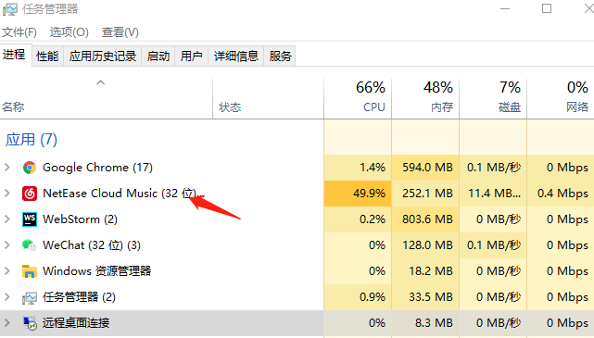This screenshot has height=338, width=594.
Task: Sort processes by CPU column header
Action: 358,98
